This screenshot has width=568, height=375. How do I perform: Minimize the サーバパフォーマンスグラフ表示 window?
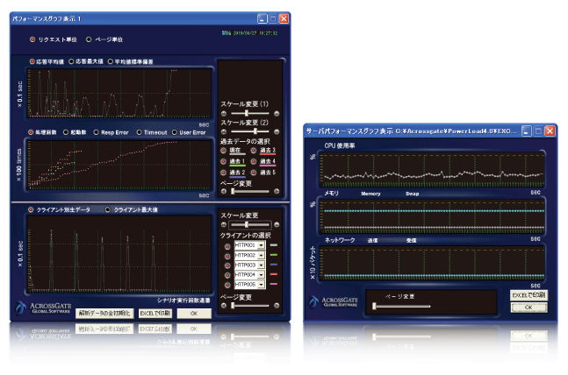tap(527, 131)
